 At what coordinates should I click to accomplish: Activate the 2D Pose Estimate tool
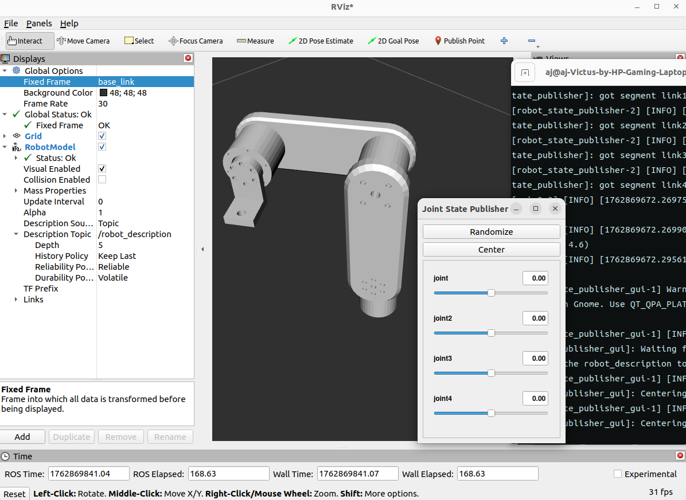[321, 41]
